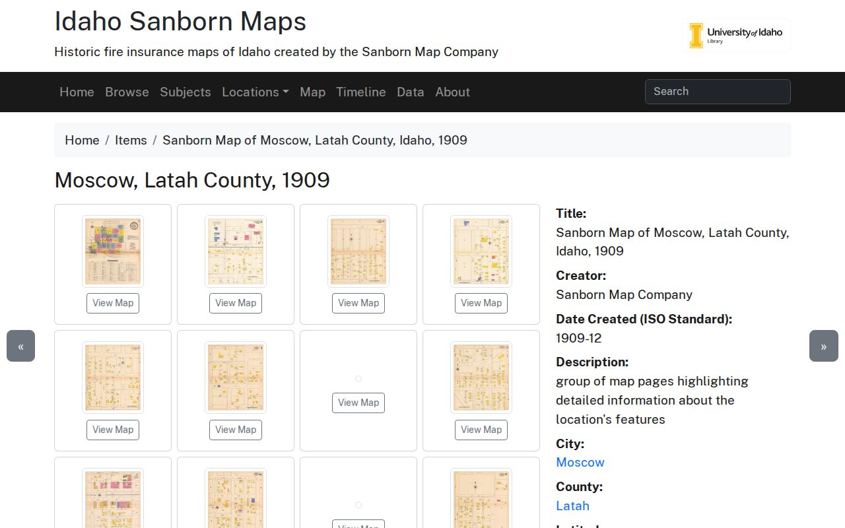The width and height of the screenshot is (845, 528).
Task: Open the colorful index map thumbnail
Action: click(113, 251)
